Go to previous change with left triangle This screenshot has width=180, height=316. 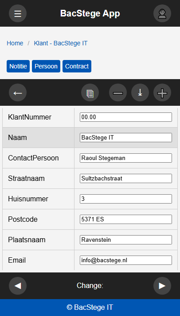[18, 286]
